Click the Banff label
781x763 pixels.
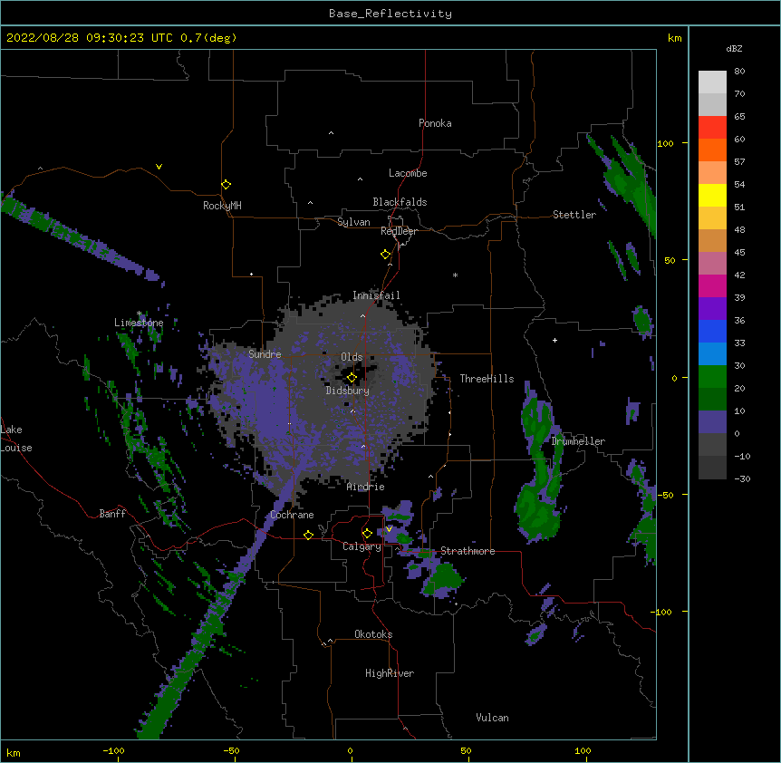[x=112, y=514]
